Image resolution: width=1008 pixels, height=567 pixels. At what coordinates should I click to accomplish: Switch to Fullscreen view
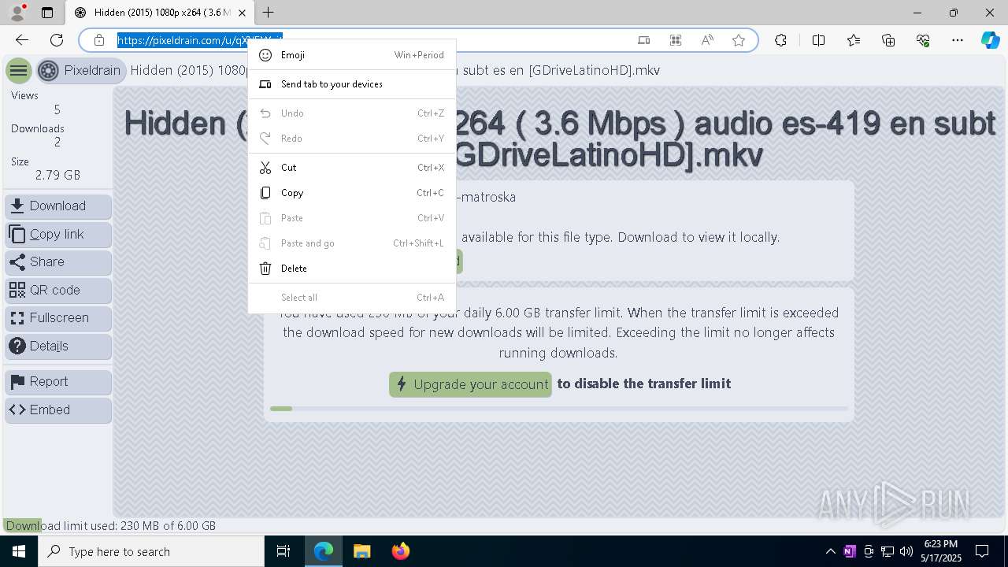58,318
